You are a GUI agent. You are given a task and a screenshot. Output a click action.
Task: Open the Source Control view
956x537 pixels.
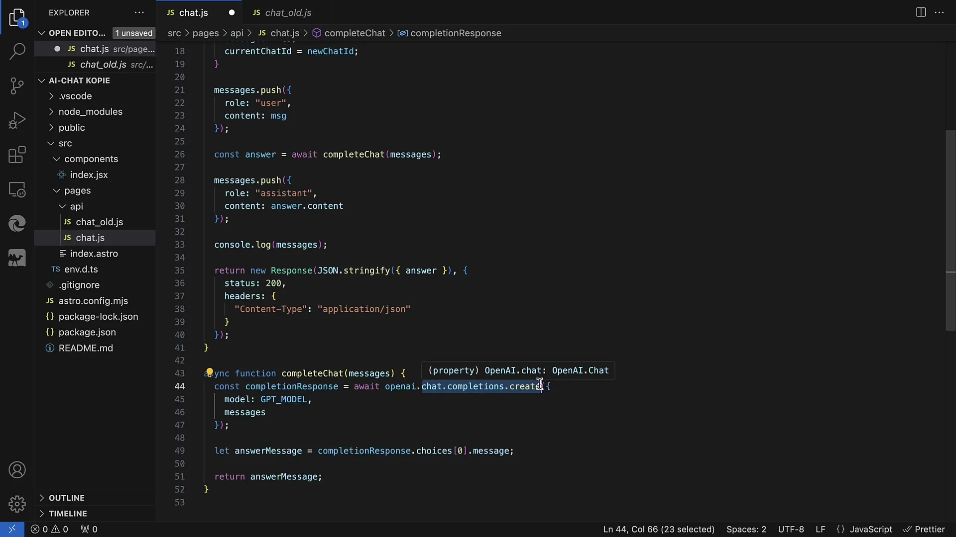tap(17, 86)
